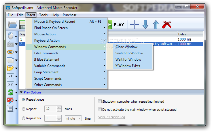The width and height of the screenshot is (212, 132).
Task: Click the repeat times field showing 10
Action: coord(51,109)
